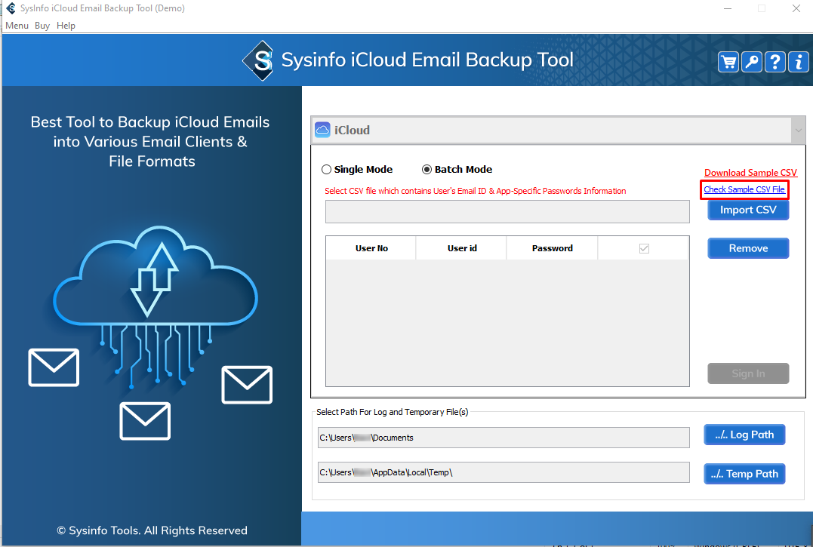The width and height of the screenshot is (813, 547).
Task: Click the app icon in title bar
Action: tap(11, 8)
